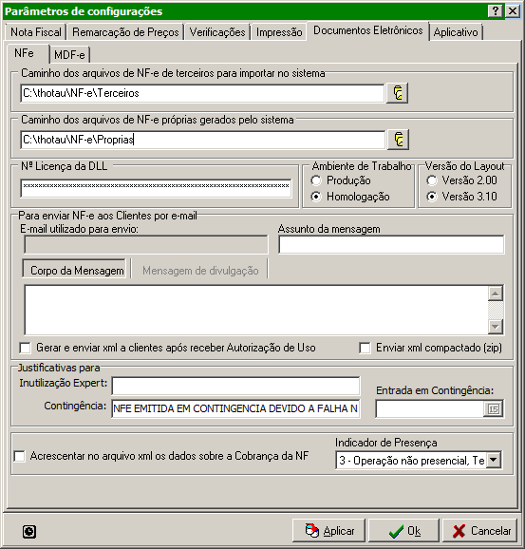
Task: Expand the Indicador de Presença dropdown
Action: click(494, 460)
